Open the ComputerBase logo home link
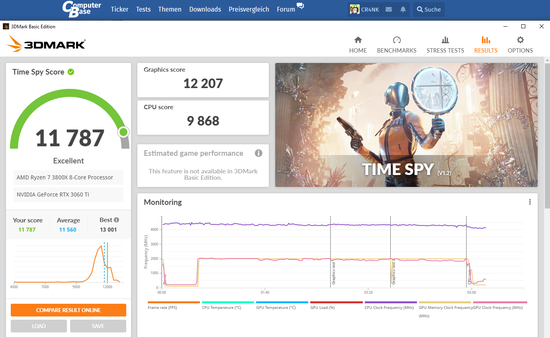The image size is (550, 338). coord(82,9)
